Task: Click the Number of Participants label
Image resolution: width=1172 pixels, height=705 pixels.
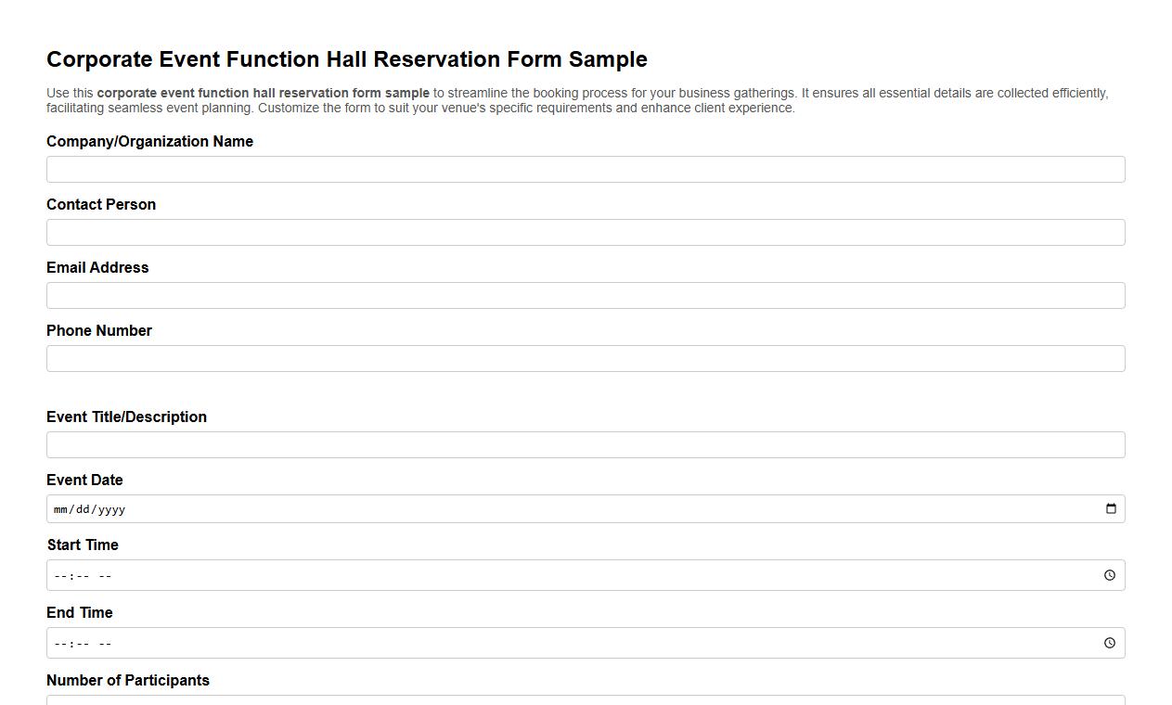Action: pyautogui.click(x=128, y=680)
